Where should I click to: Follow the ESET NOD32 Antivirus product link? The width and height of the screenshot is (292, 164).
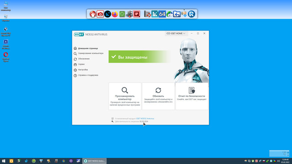145,118
